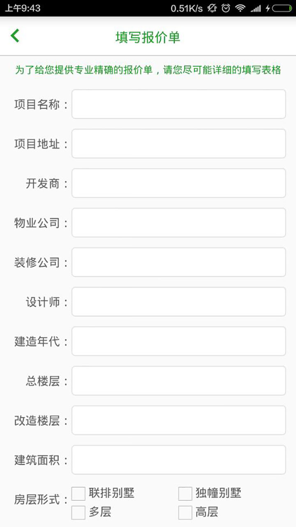Tap the muted notification bell icon
This screenshot has width=296, height=527.
pyautogui.click(x=212, y=8)
